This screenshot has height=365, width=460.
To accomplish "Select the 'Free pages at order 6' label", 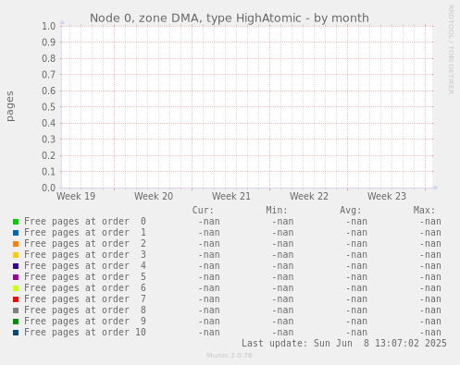I will coord(85,288).
